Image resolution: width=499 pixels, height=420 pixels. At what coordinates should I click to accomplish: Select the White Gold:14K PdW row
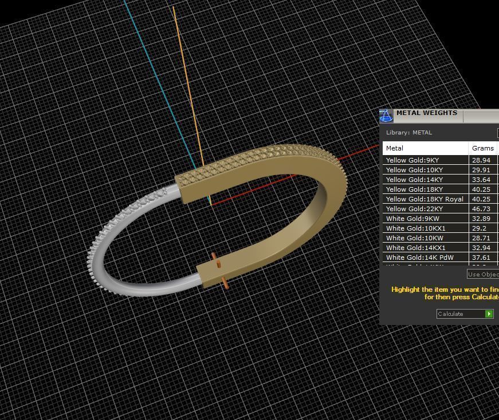[x=441, y=257]
